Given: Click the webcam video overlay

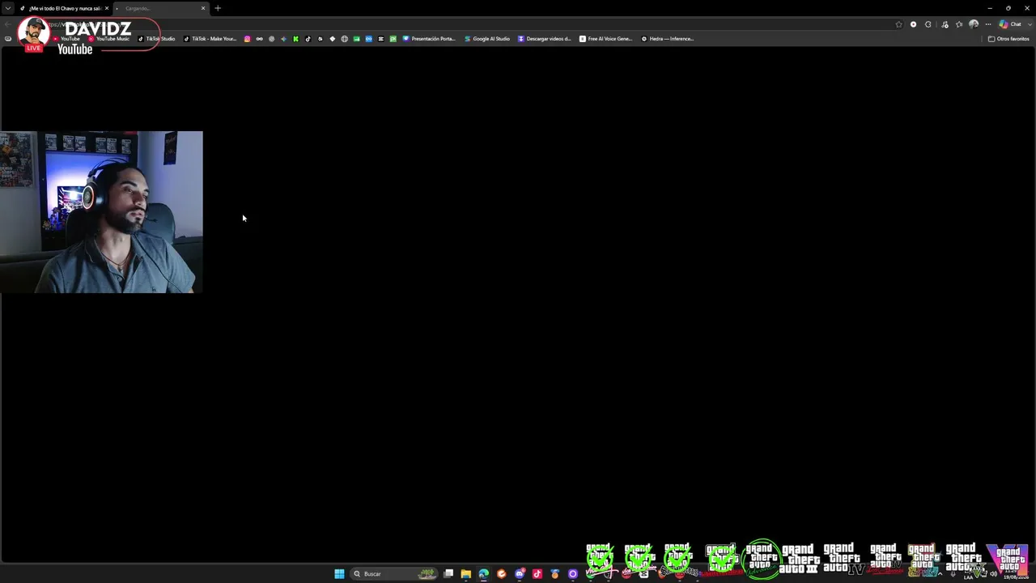Looking at the screenshot, I should 101,212.
